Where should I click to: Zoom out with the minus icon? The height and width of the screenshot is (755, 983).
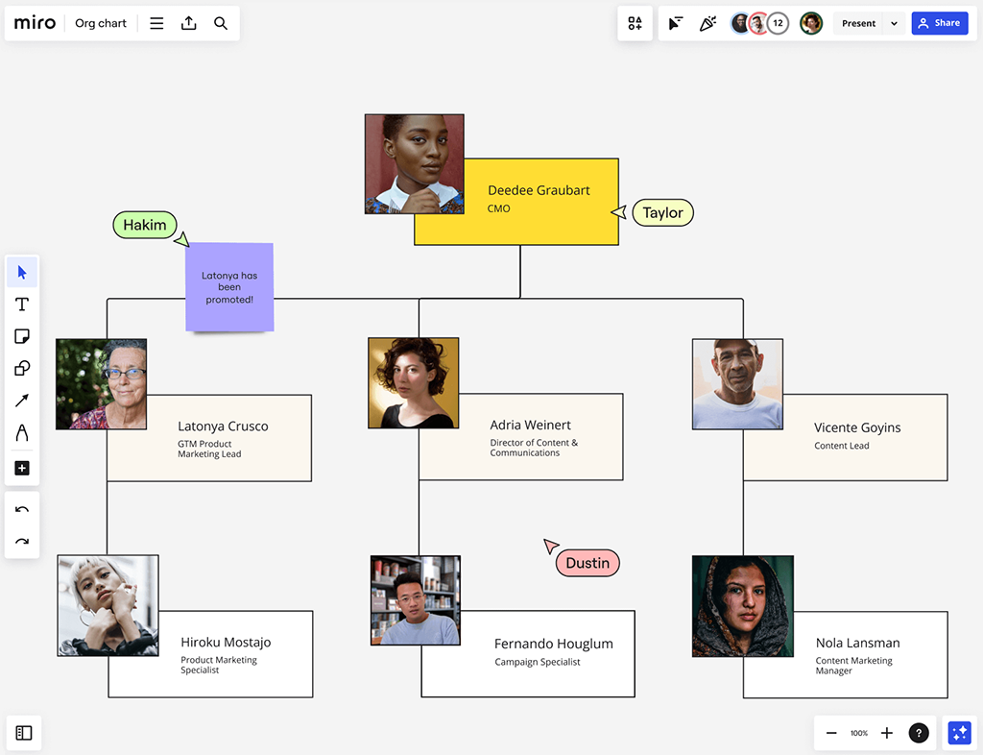pos(831,733)
